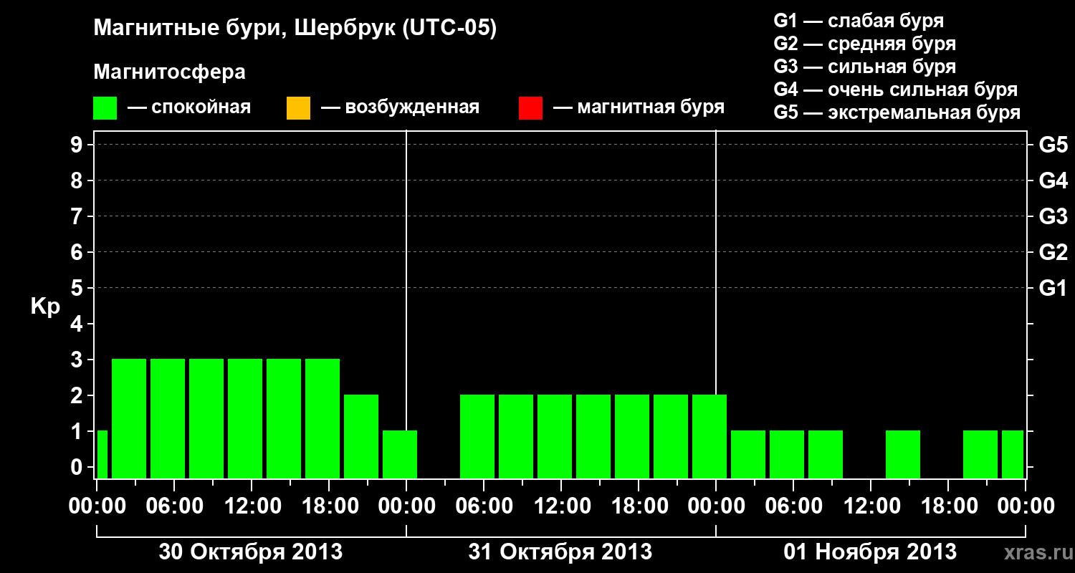Click the 'G4 — очень сильная буря' legend line
The width and height of the screenshot is (1075, 573).
pos(896,90)
